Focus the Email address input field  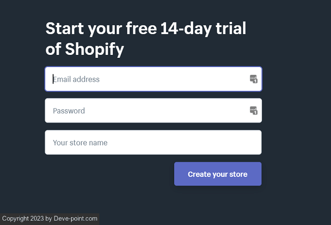(x=146, y=79)
